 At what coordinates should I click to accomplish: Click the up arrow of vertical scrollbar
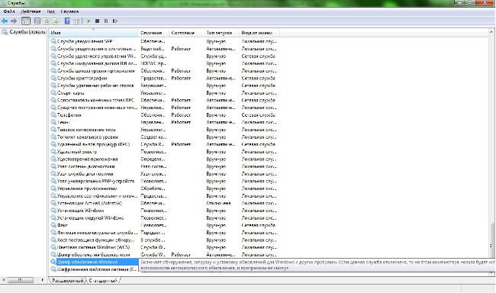491,32
